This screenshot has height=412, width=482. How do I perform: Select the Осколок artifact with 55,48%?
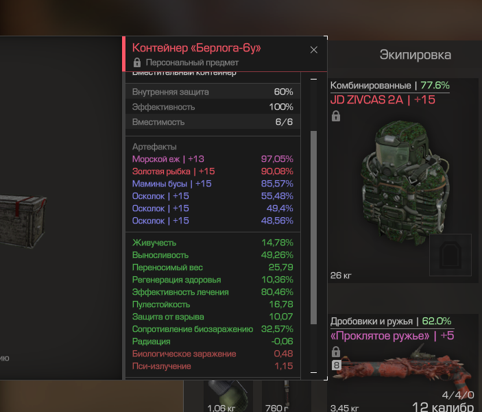pyautogui.click(x=213, y=196)
